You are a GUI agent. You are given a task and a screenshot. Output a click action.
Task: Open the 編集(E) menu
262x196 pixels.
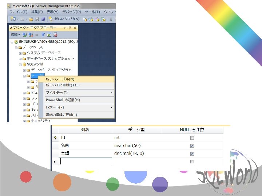[37, 12]
